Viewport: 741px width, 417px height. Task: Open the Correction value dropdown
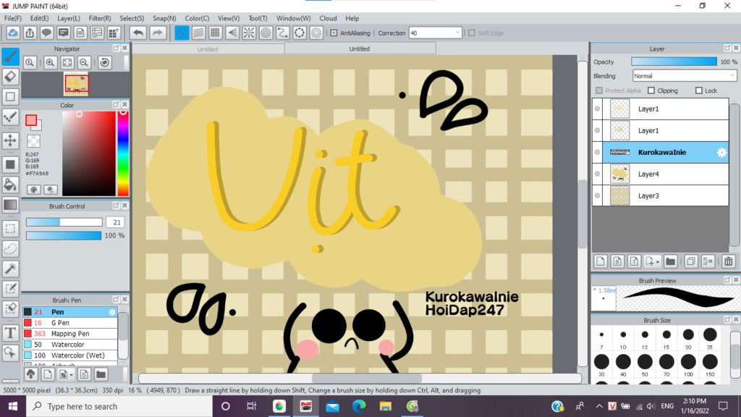click(x=457, y=33)
